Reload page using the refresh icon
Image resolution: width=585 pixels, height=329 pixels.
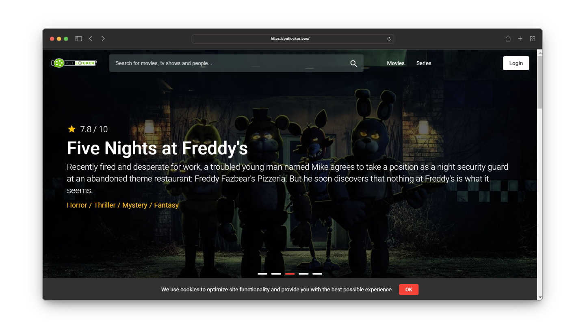[x=389, y=39]
